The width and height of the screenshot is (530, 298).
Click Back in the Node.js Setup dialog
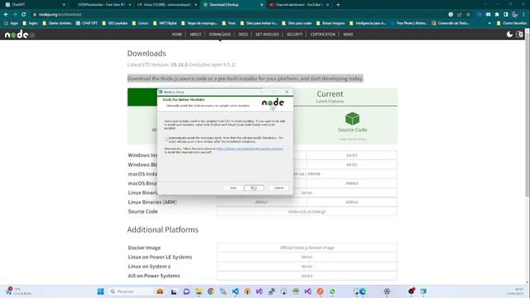(234, 188)
